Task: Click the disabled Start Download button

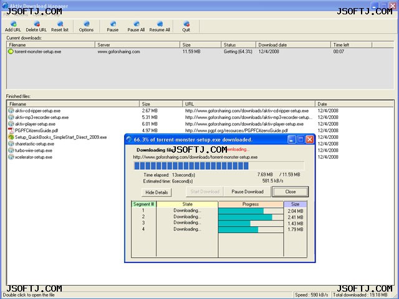Action: click(x=205, y=192)
